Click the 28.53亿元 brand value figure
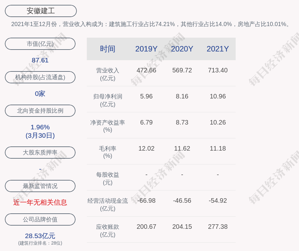The width and height of the screenshot is (299, 251). coord(40,236)
